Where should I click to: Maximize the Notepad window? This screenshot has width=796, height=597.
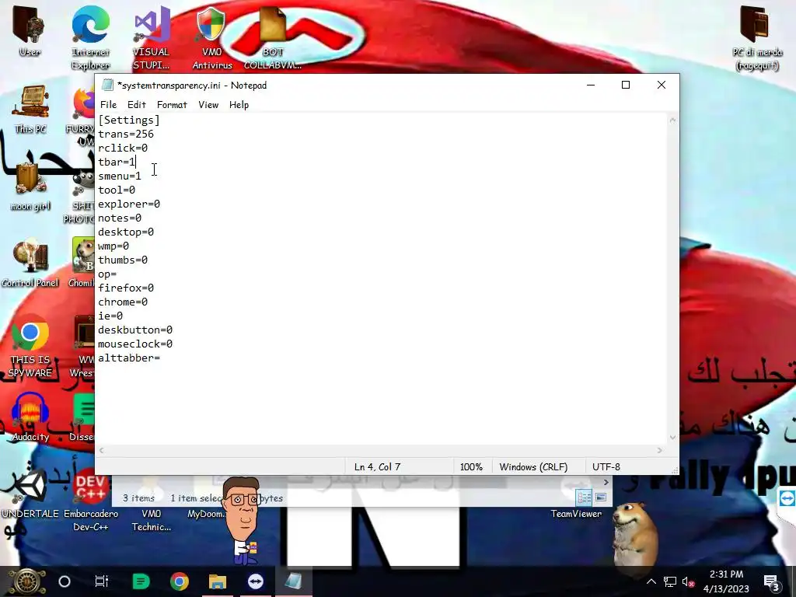tap(626, 85)
